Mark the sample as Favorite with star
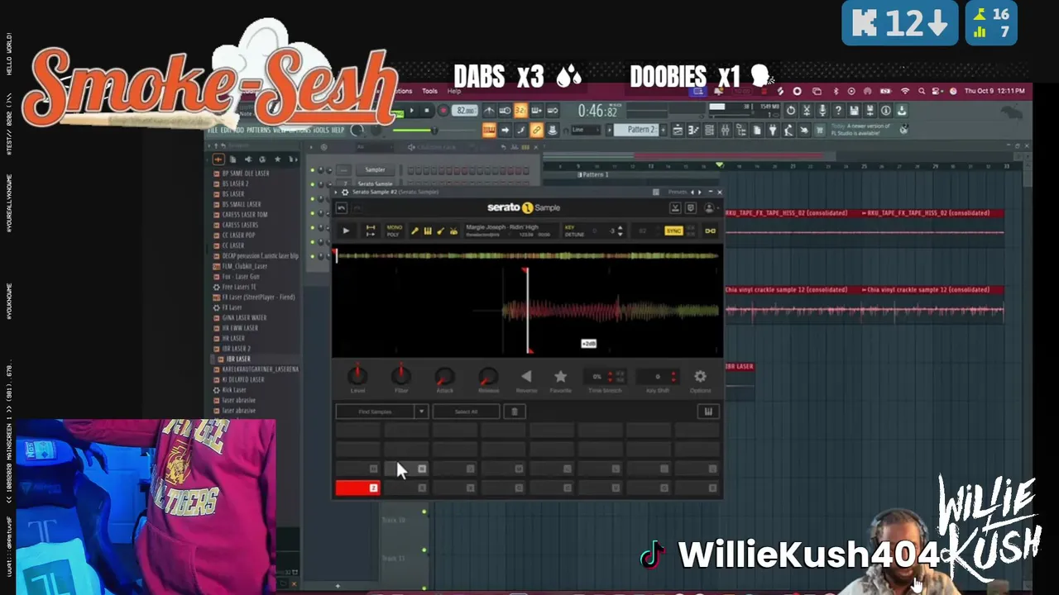Image resolution: width=1059 pixels, height=595 pixels. click(x=560, y=376)
